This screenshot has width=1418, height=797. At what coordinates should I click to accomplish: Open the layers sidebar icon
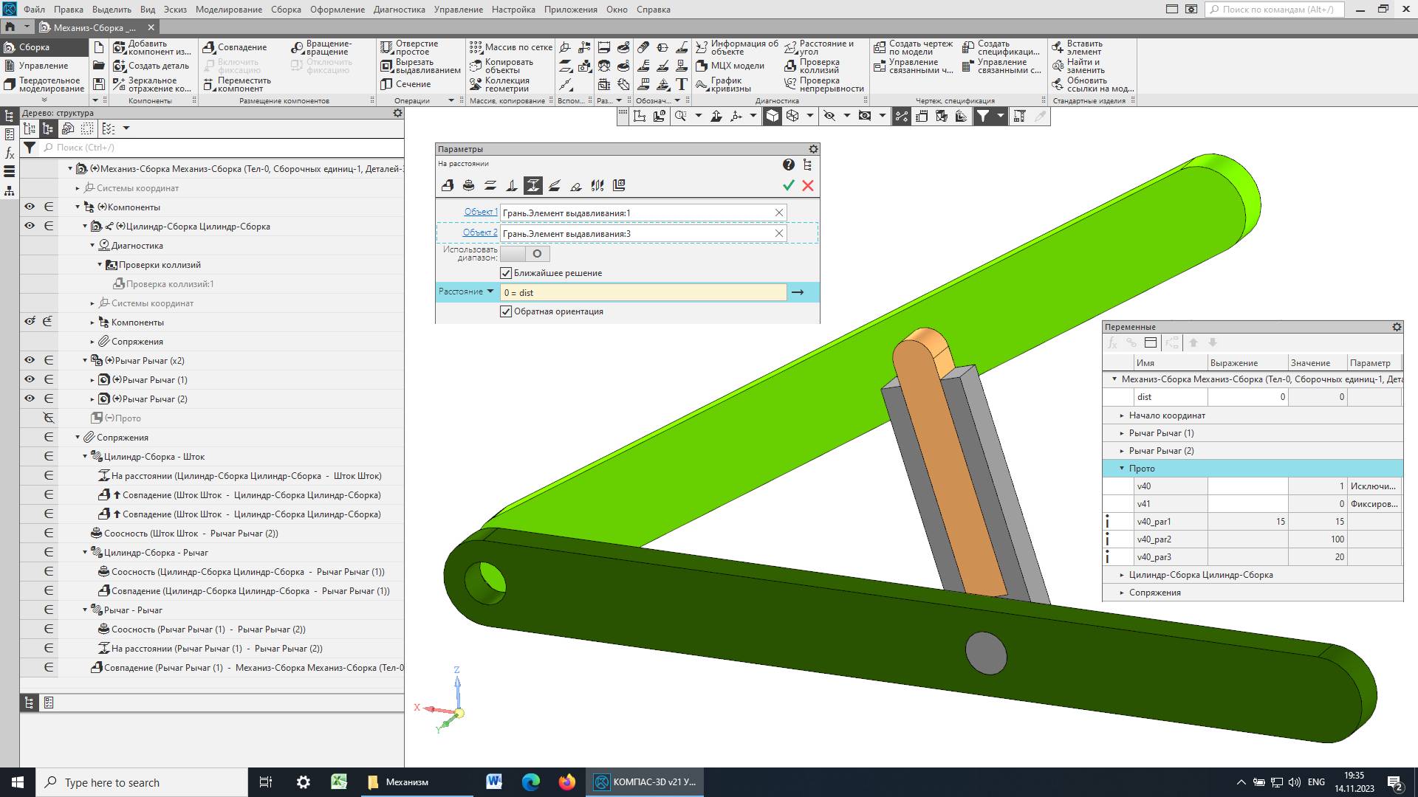point(10,171)
